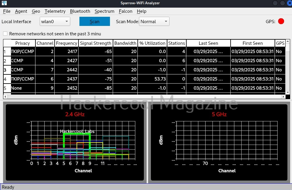Click channel 70 label on 5 GHz chart
Viewport: 292px width, 190px height.
pos(205,163)
